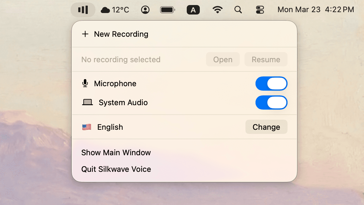Click the microphone icon next to Microphone

[x=85, y=83]
